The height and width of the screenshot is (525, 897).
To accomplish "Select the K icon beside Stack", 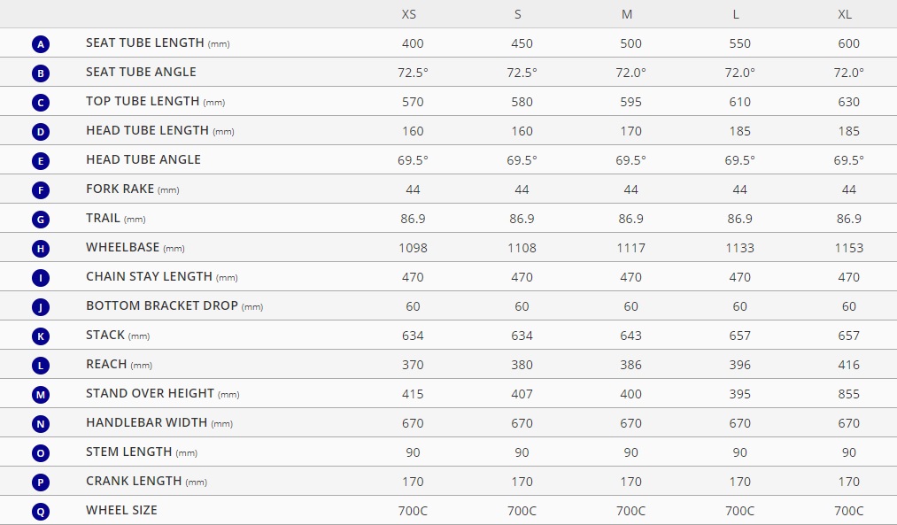I will click(x=41, y=336).
